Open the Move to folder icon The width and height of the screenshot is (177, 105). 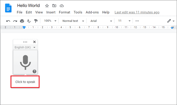click(54, 6)
